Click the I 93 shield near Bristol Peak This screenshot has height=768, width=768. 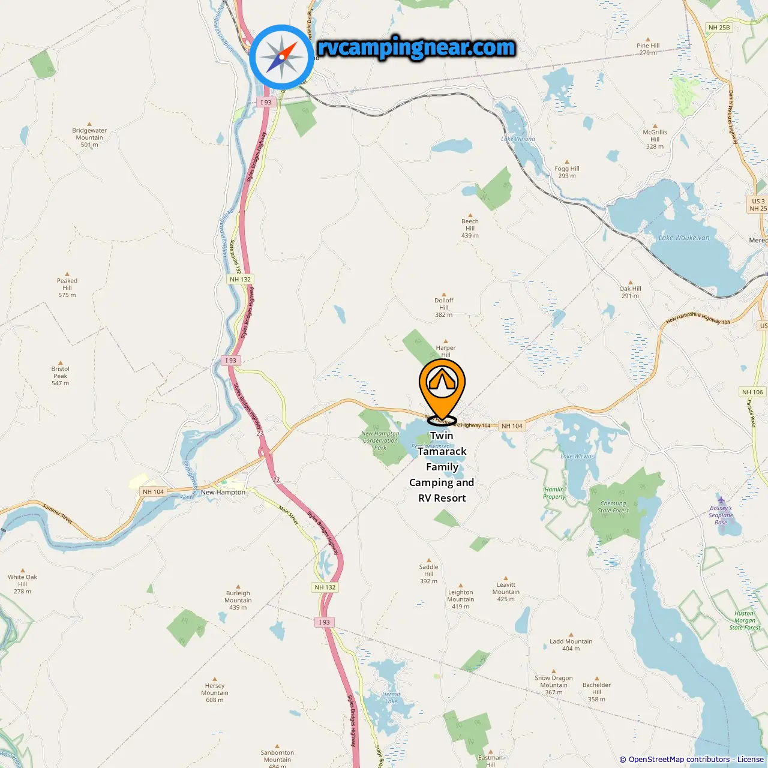point(231,361)
